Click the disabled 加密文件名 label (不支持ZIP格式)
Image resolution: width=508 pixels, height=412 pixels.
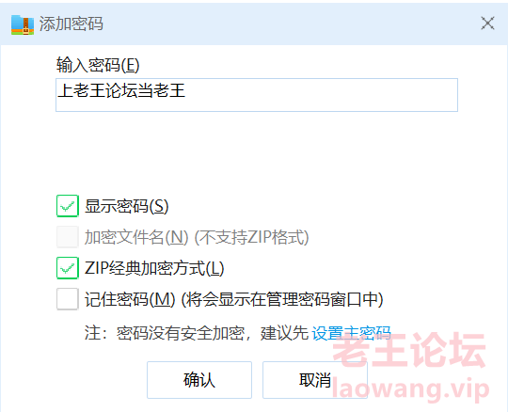click(x=197, y=237)
